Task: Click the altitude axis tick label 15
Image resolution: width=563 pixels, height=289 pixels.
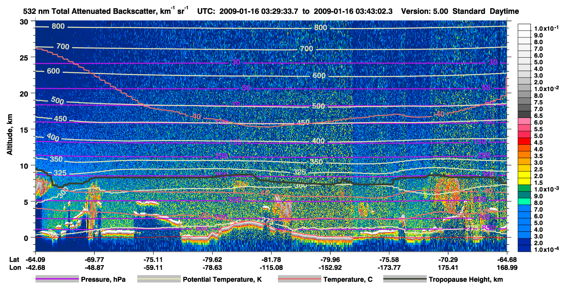Action: click(x=24, y=130)
